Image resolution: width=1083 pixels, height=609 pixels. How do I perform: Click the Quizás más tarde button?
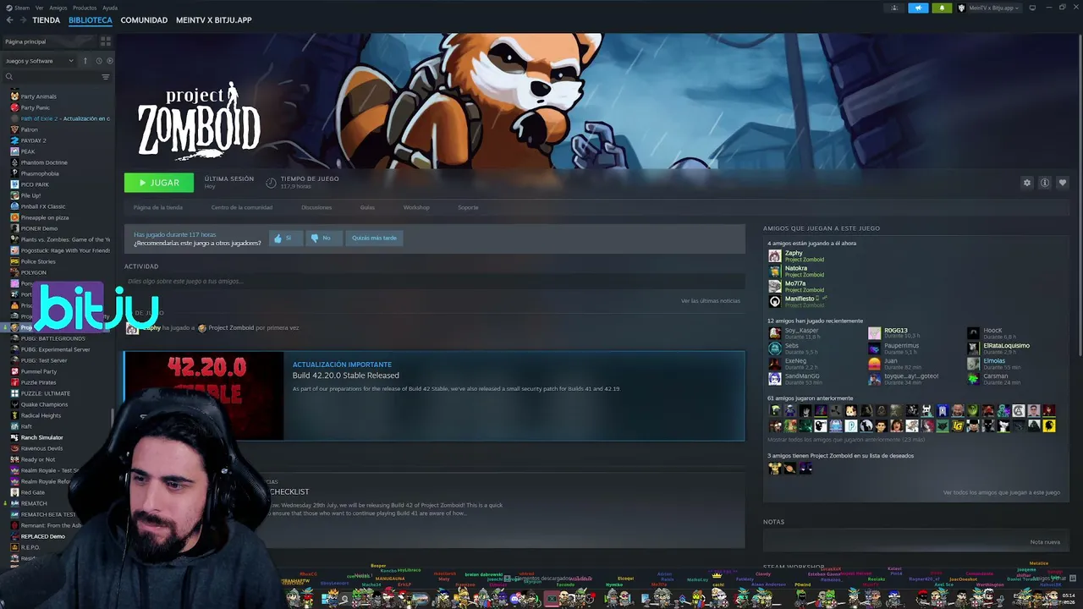[374, 239]
